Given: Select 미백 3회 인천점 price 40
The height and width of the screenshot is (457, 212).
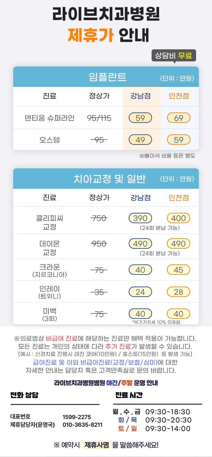Looking at the screenshot, I should coord(178,313).
